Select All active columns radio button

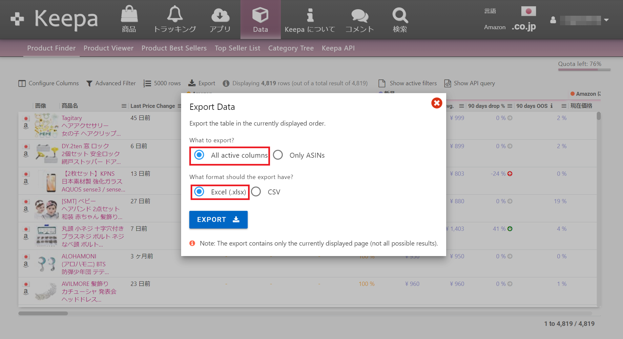[199, 155]
